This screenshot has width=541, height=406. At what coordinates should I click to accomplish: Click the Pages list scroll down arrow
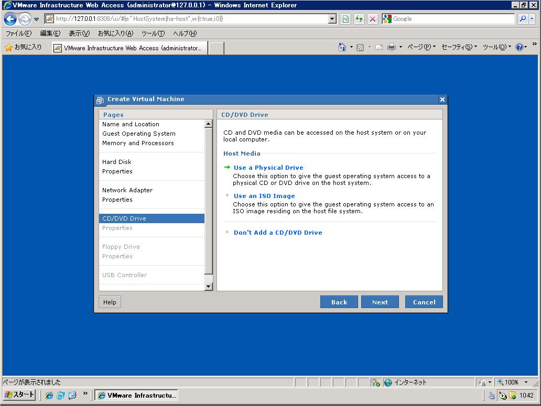point(209,287)
